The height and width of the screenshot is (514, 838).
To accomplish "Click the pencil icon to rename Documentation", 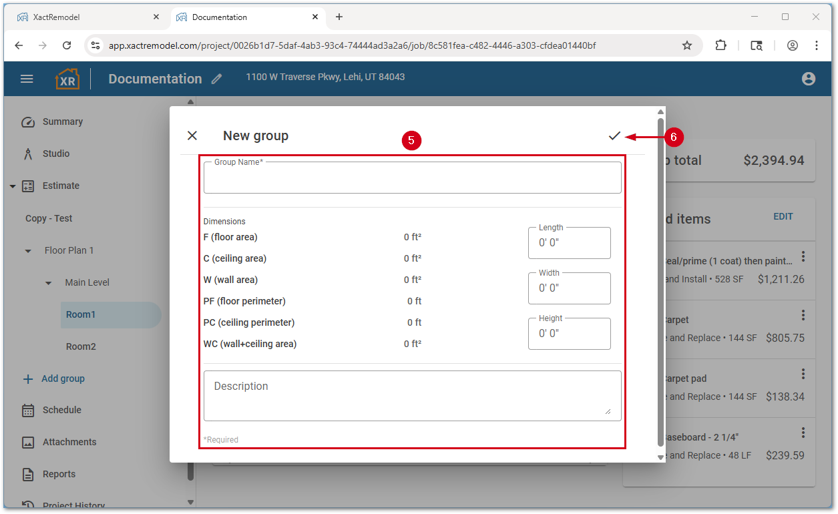I will point(216,78).
